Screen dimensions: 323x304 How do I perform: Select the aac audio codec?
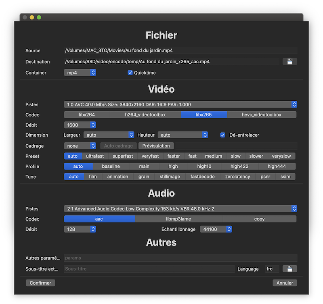coord(99,219)
